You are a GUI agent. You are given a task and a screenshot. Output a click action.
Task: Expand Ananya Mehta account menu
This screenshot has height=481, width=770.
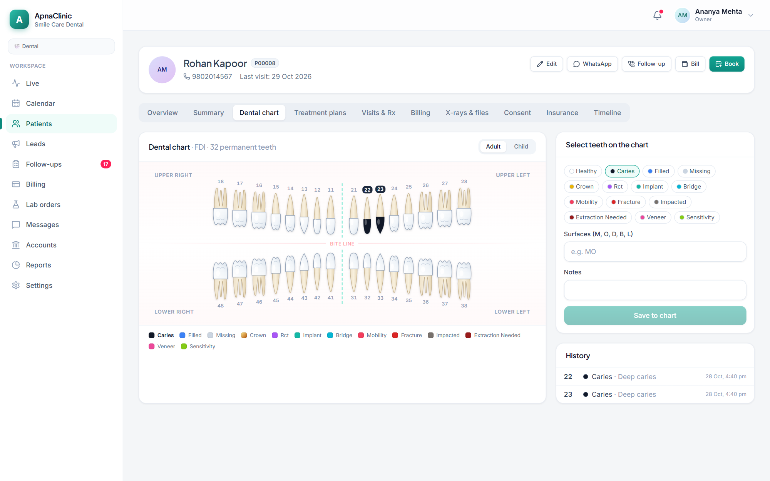click(x=714, y=15)
